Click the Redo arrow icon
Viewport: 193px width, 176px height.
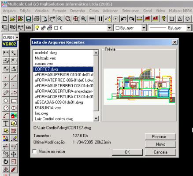point(131,19)
